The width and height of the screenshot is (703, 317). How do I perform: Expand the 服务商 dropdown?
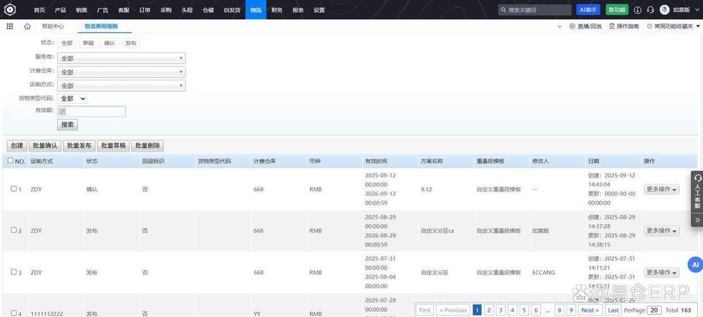[x=121, y=58]
